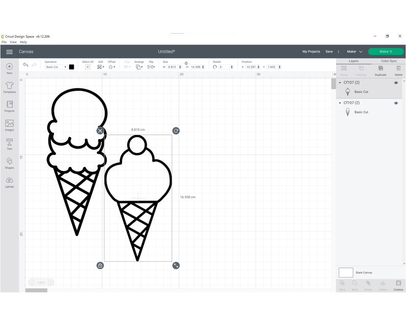Image resolution: width=406 pixels, height=326 pixels.
Task: Click the Slice tool icon
Action: [x=342, y=283]
